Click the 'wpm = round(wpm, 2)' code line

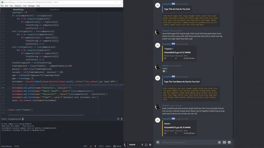tap(23, 79)
